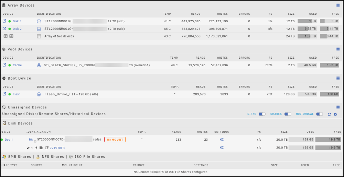Click Dev 1 free bar showing 19.9 TB

(x=328, y=140)
